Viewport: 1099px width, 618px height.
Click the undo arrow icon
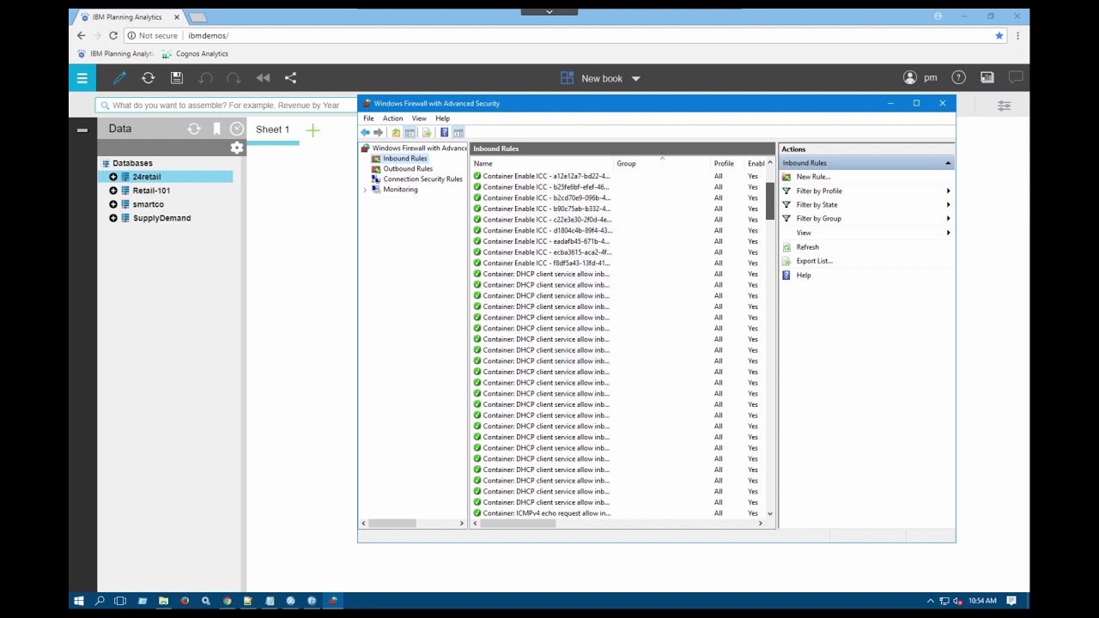(205, 78)
